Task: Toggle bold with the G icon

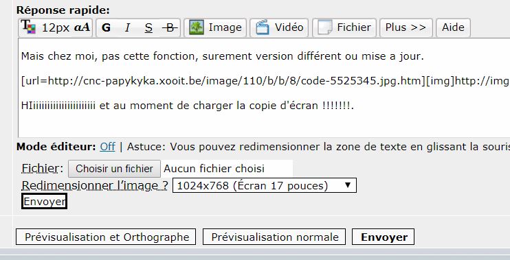Action: [106, 27]
